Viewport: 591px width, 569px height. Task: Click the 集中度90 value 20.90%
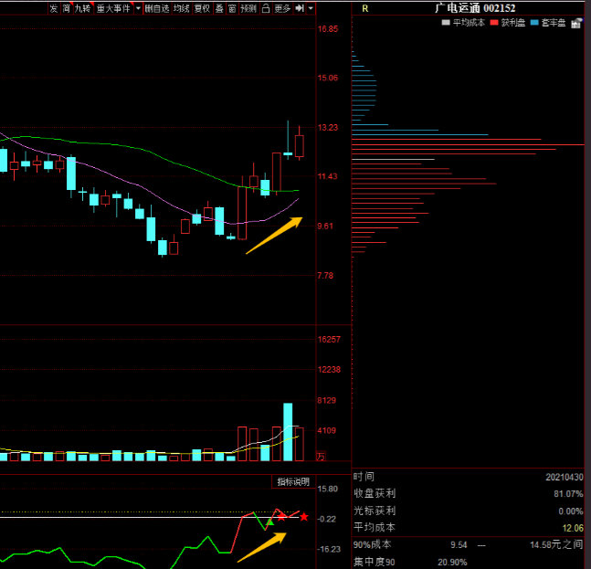452,563
